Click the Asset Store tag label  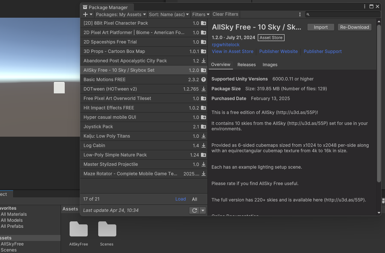click(x=271, y=38)
